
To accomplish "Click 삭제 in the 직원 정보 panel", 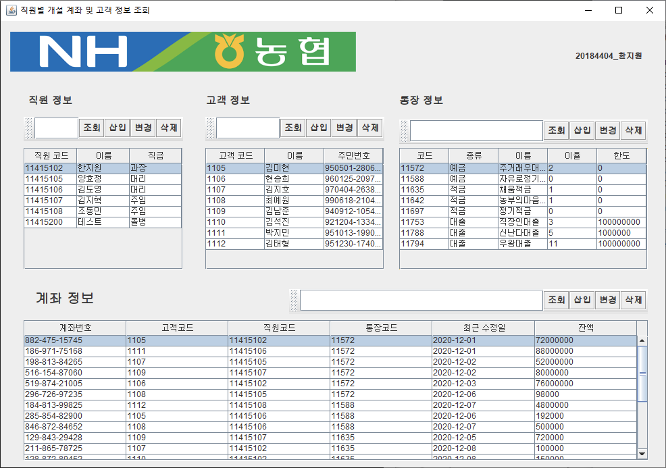I will [x=168, y=128].
